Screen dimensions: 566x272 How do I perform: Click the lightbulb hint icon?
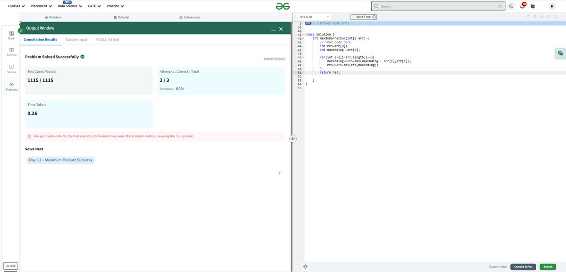306,266
